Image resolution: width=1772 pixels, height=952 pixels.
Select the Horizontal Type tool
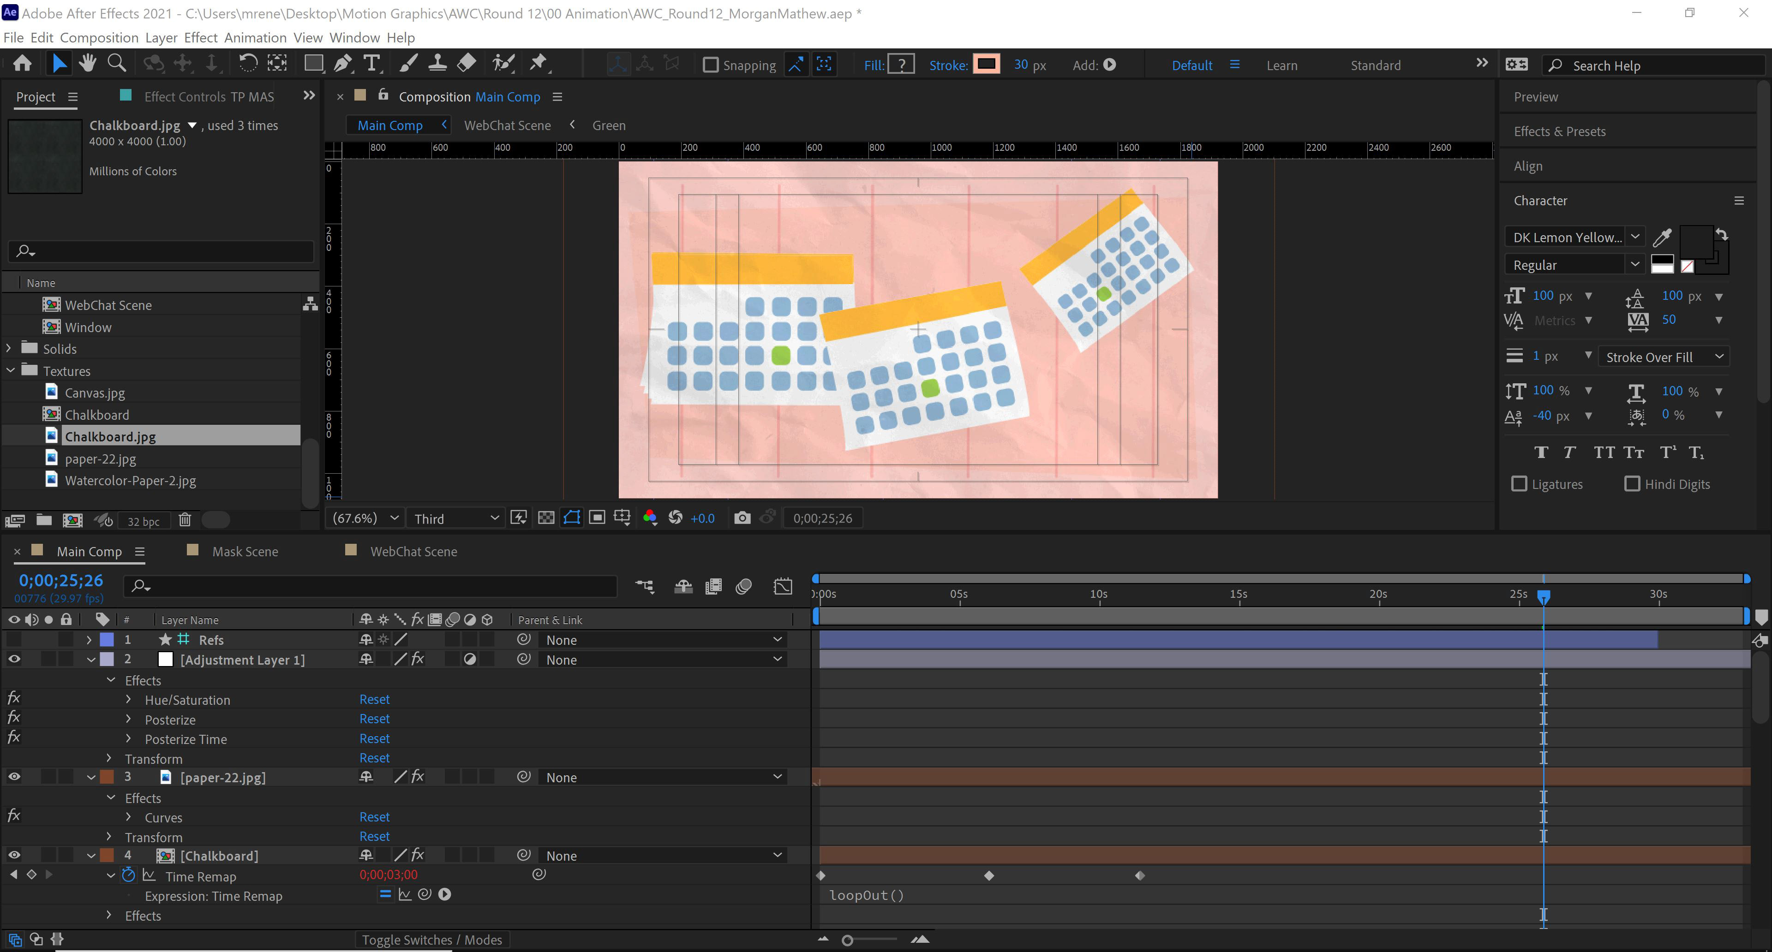(x=371, y=64)
